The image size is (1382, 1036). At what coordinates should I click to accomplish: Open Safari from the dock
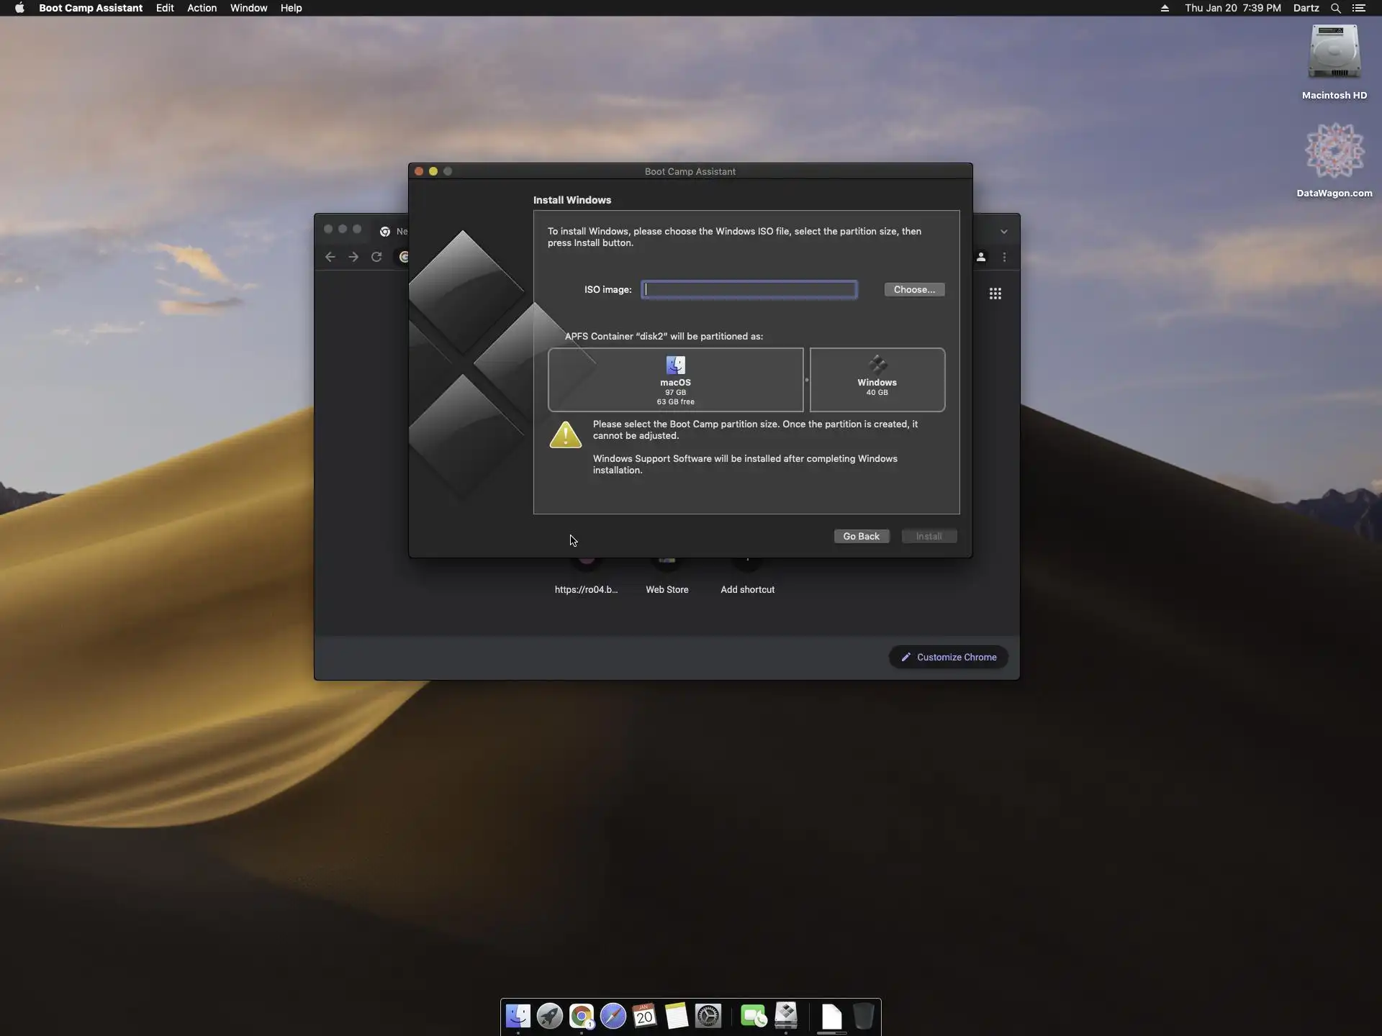(x=613, y=1016)
